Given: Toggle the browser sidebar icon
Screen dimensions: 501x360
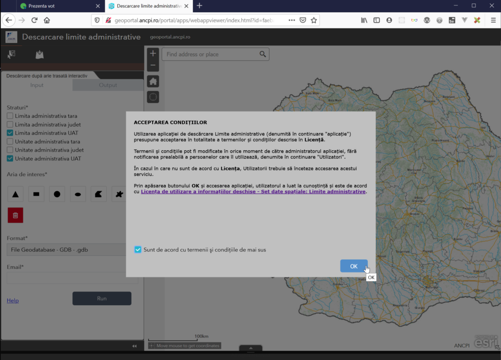Looking at the screenshot, I should tap(377, 20).
